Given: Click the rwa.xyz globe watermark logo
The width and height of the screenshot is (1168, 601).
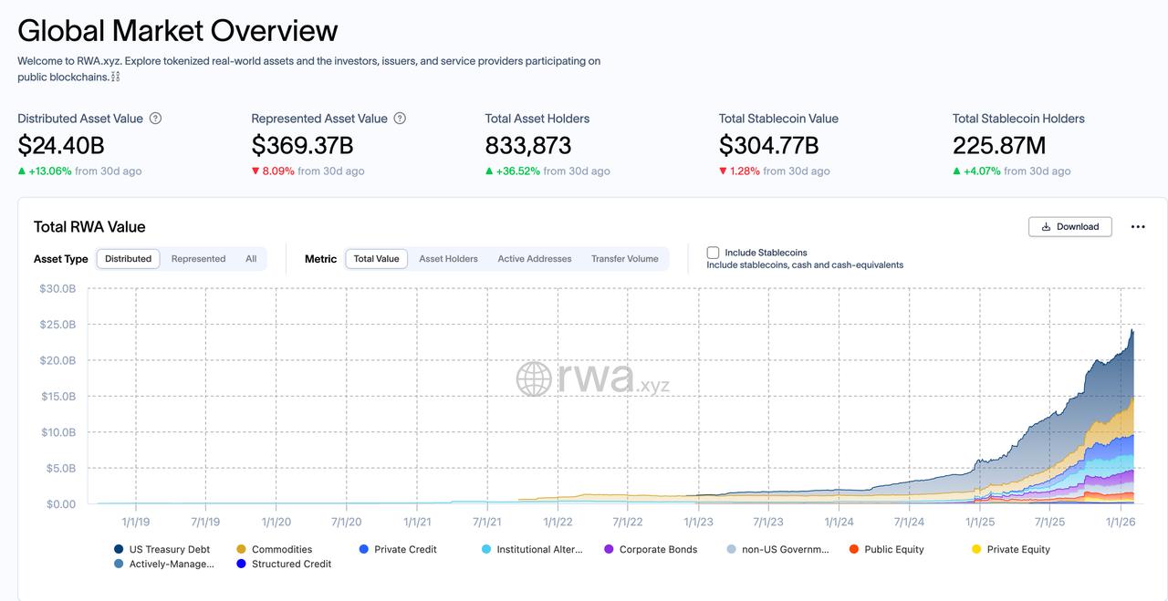Looking at the screenshot, I should point(534,378).
